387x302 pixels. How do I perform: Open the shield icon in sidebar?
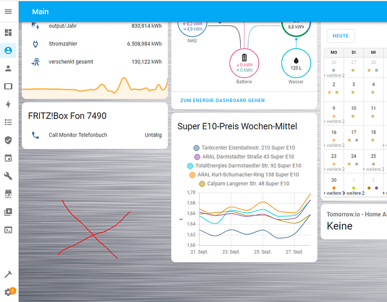pyautogui.click(x=8, y=140)
